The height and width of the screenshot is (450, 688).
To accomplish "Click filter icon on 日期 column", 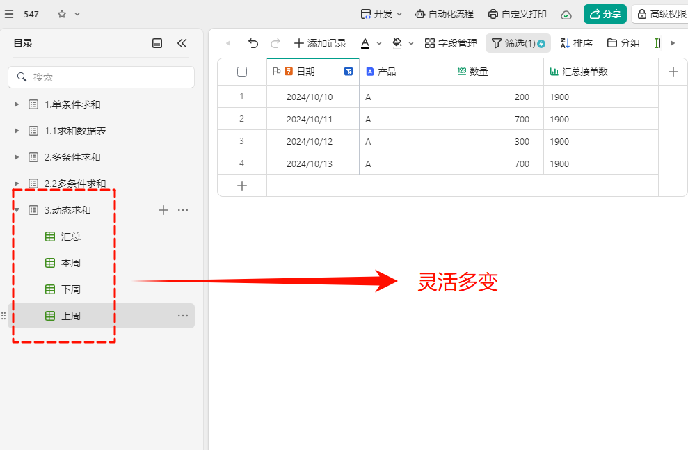I will (x=349, y=72).
